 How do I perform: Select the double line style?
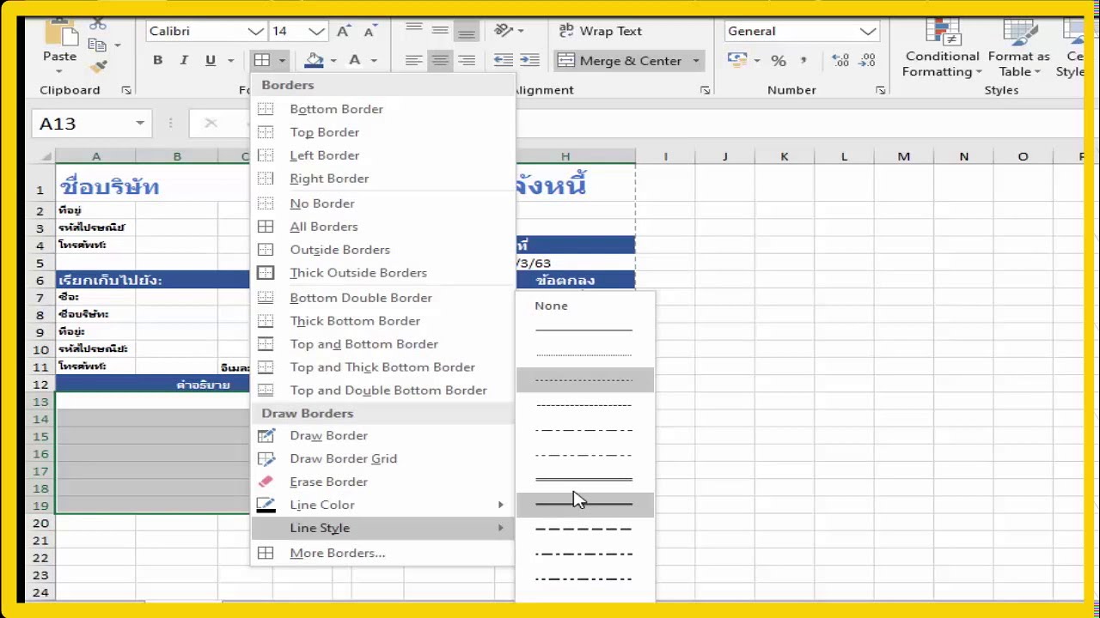coord(584,479)
